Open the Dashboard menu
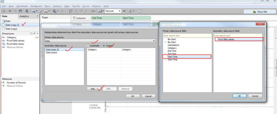This screenshot has width=277, height=114. click(36, 6)
